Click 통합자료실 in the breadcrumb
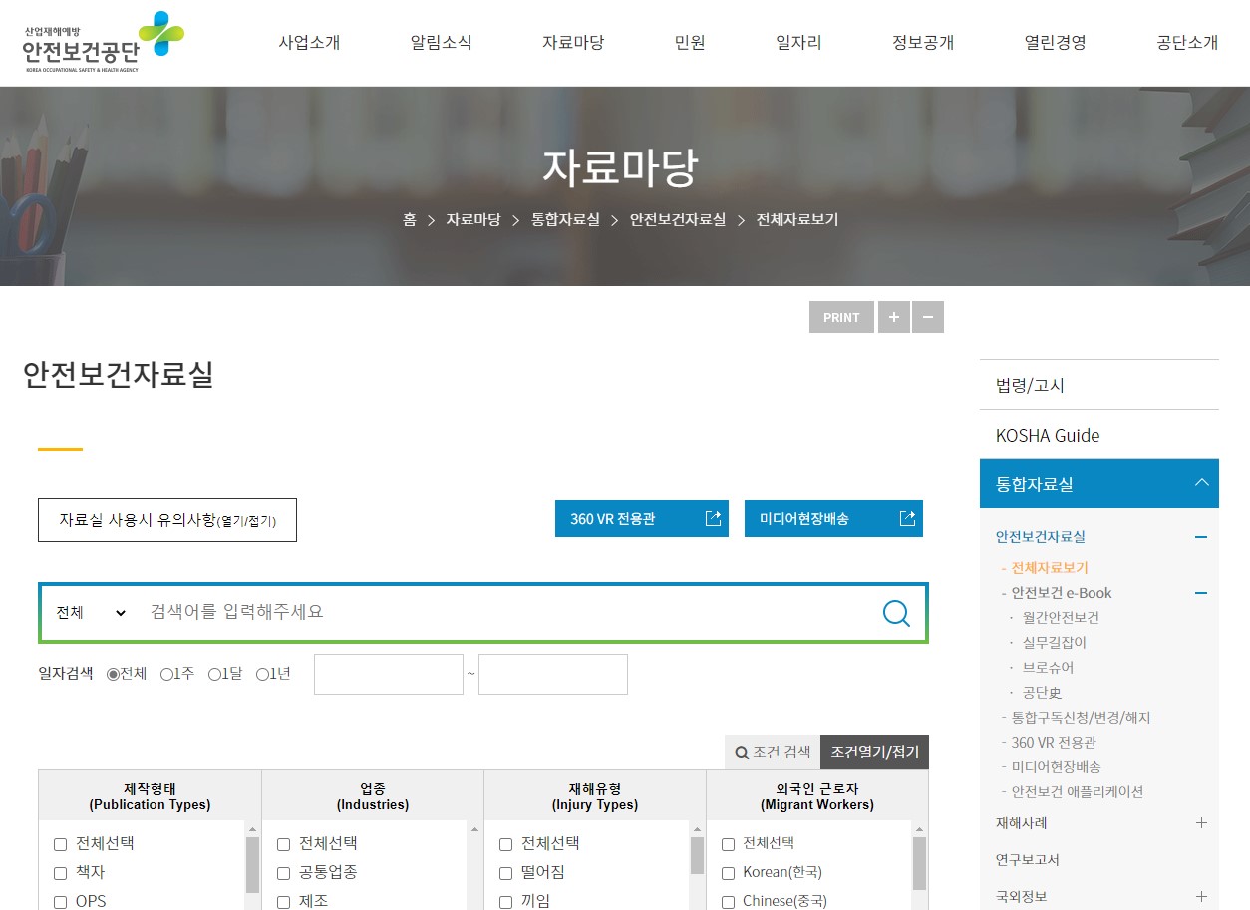Screen dimensions: 1250x910 [x=565, y=219]
